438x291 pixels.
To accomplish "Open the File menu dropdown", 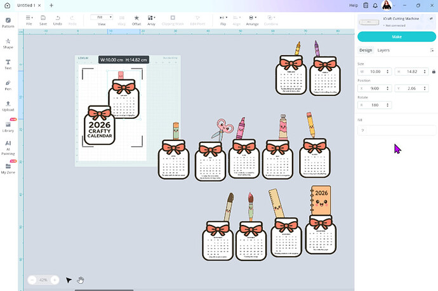I will [29, 20].
